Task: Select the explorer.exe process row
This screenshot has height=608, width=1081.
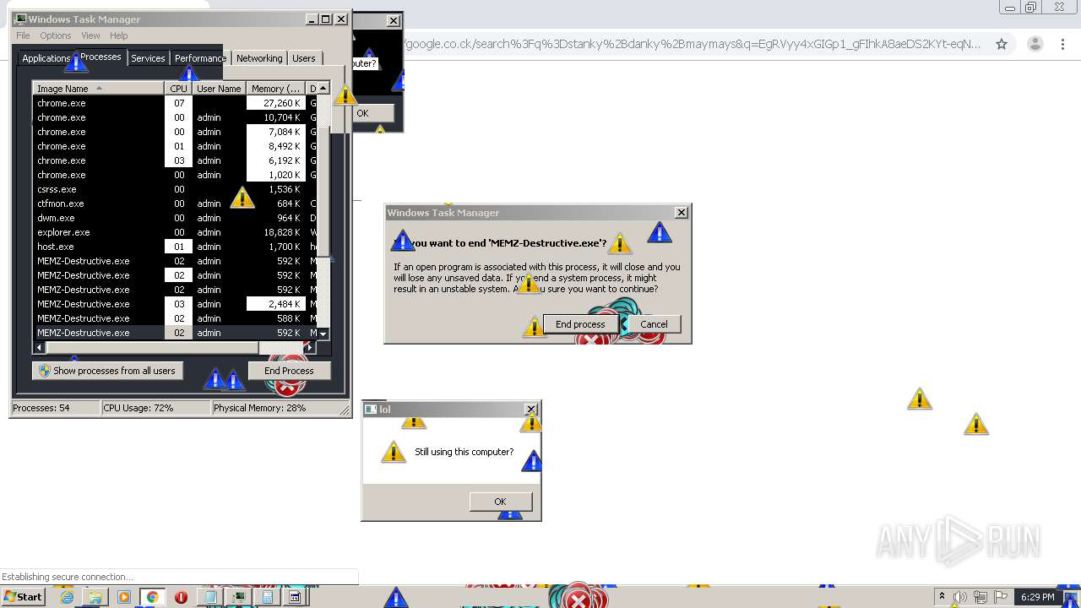Action: pyautogui.click(x=175, y=232)
